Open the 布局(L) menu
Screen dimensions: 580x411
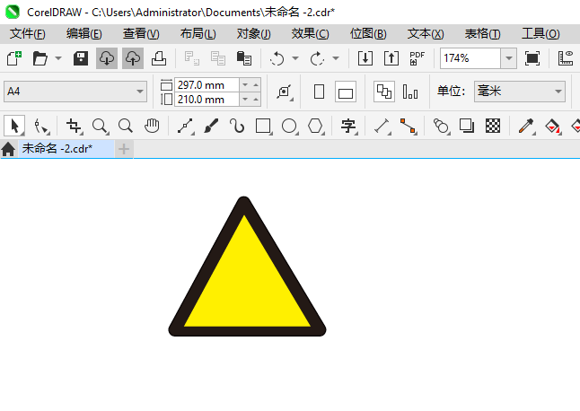198,34
